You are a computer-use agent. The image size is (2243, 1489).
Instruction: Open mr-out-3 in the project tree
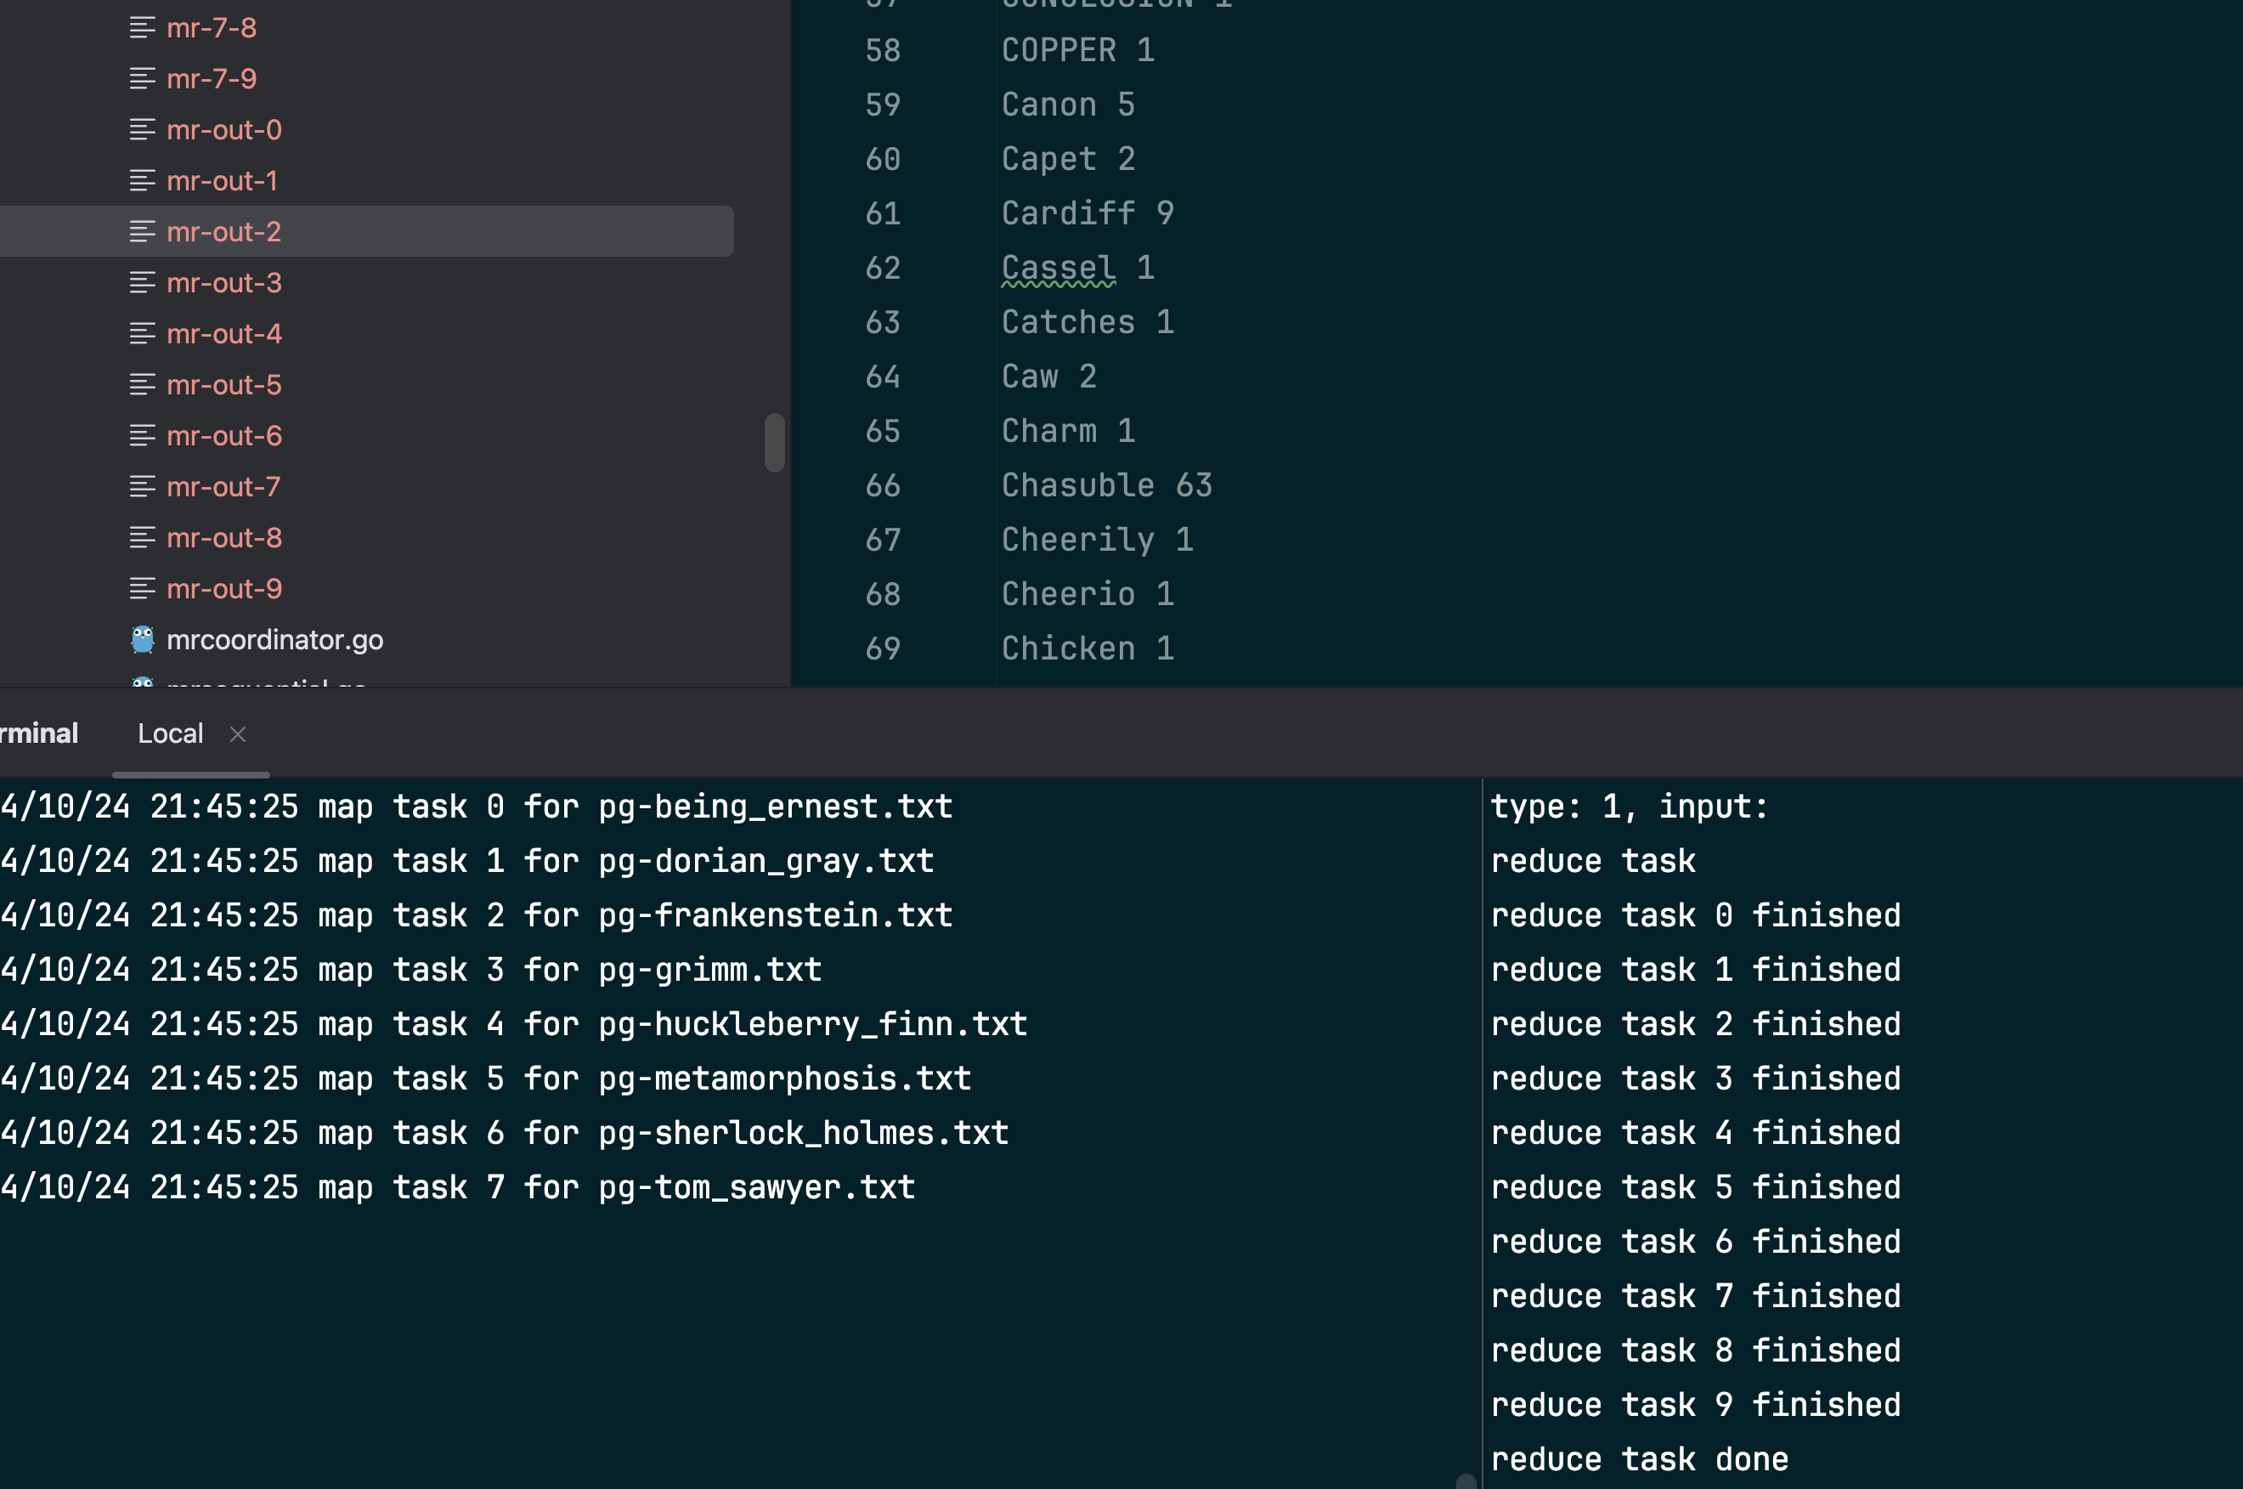click(x=224, y=283)
